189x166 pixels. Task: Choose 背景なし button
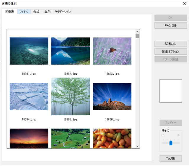point(171,44)
